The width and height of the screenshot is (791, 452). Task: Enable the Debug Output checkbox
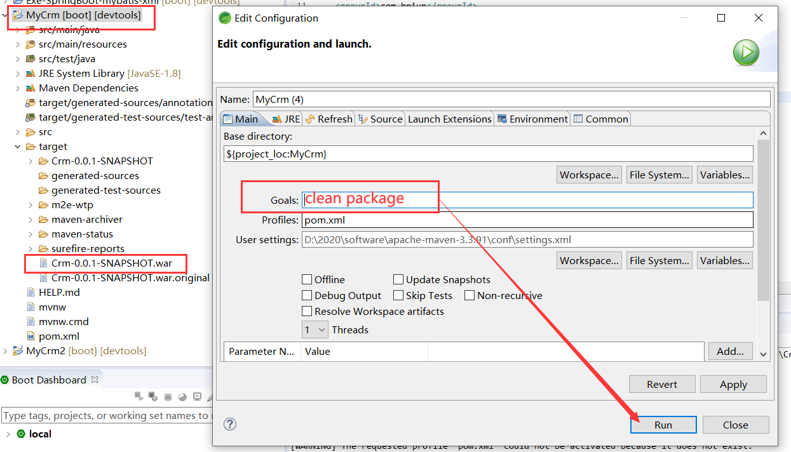[x=307, y=295]
